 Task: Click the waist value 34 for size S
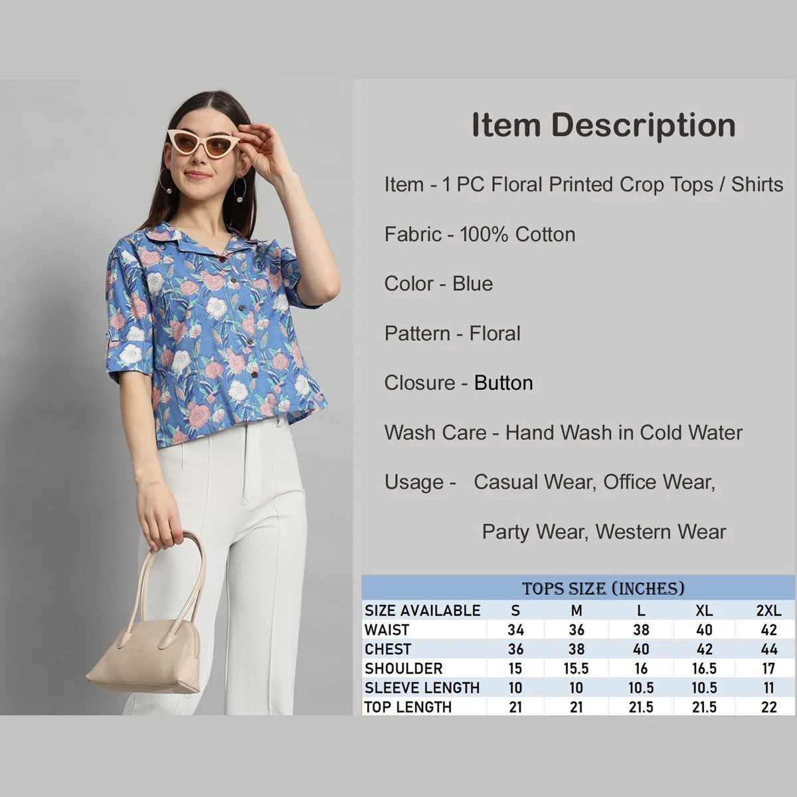coord(515,630)
